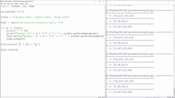Open the Options menu
Viewport: 175px width, 98px height.
pyautogui.click(x=17, y=4)
